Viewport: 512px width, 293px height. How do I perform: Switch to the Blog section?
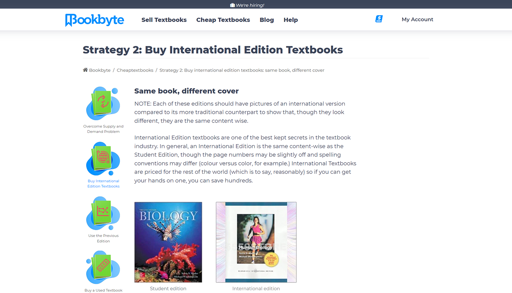[x=267, y=20]
